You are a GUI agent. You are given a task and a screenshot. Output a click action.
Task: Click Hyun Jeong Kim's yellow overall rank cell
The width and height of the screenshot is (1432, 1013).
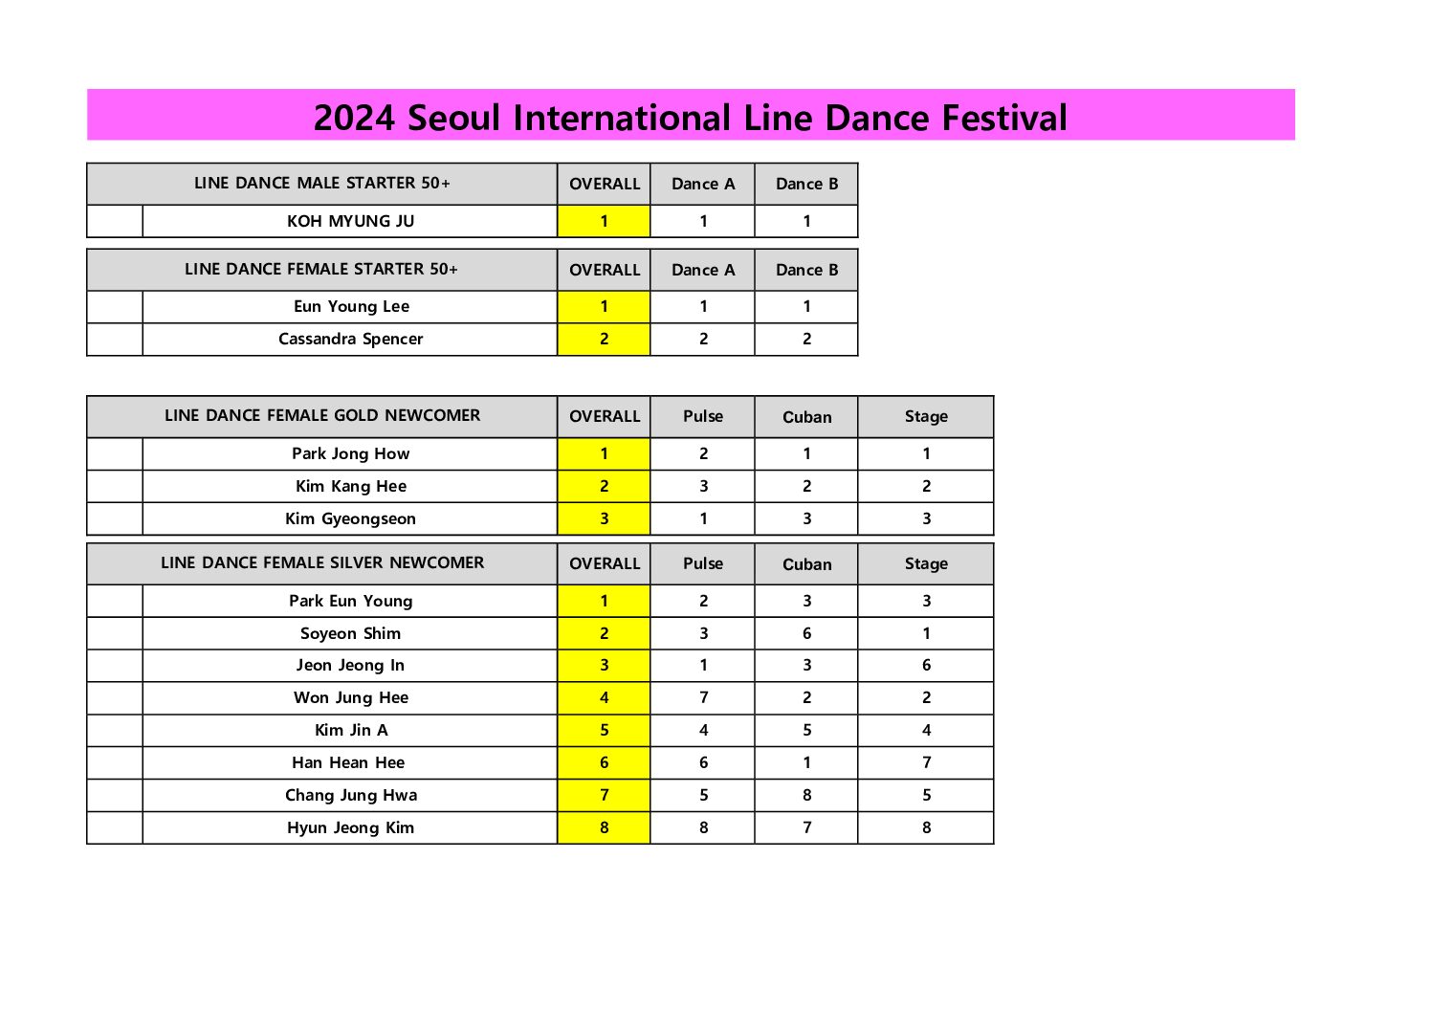[604, 828]
